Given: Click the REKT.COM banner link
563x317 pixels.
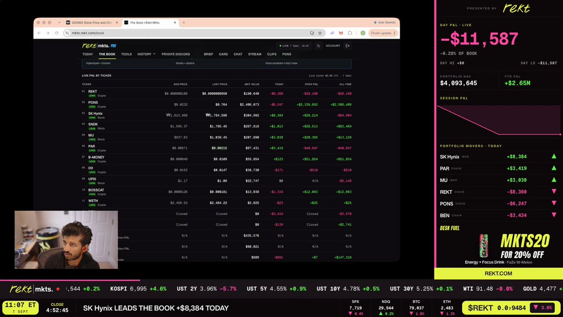Looking at the screenshot, I should click(498, 273).
